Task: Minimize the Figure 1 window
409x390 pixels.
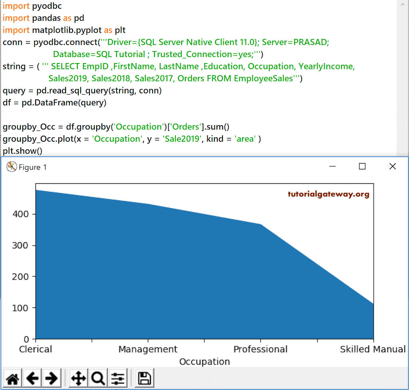Action: [332, 166]
